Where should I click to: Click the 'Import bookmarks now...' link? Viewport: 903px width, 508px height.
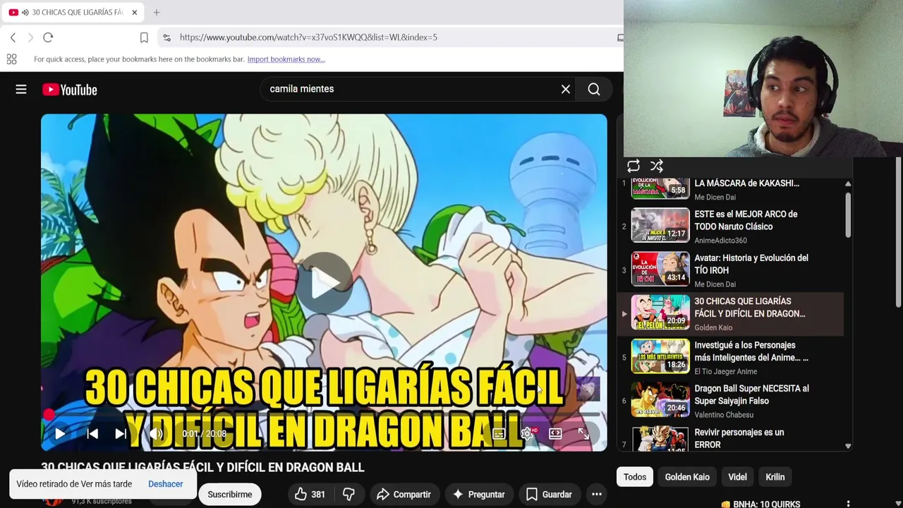point(286,59)
